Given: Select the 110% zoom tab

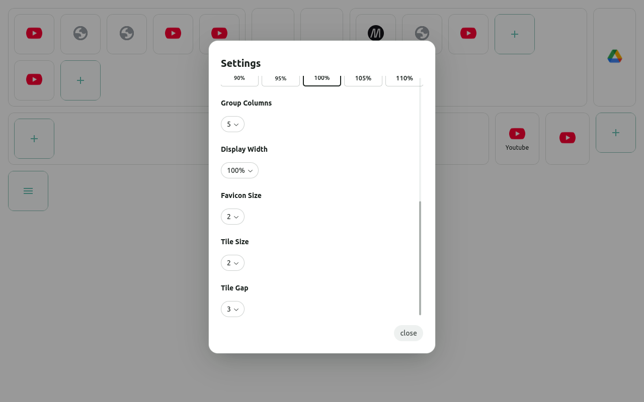Looking at the screenshot, I should click(x=404, y=78).
